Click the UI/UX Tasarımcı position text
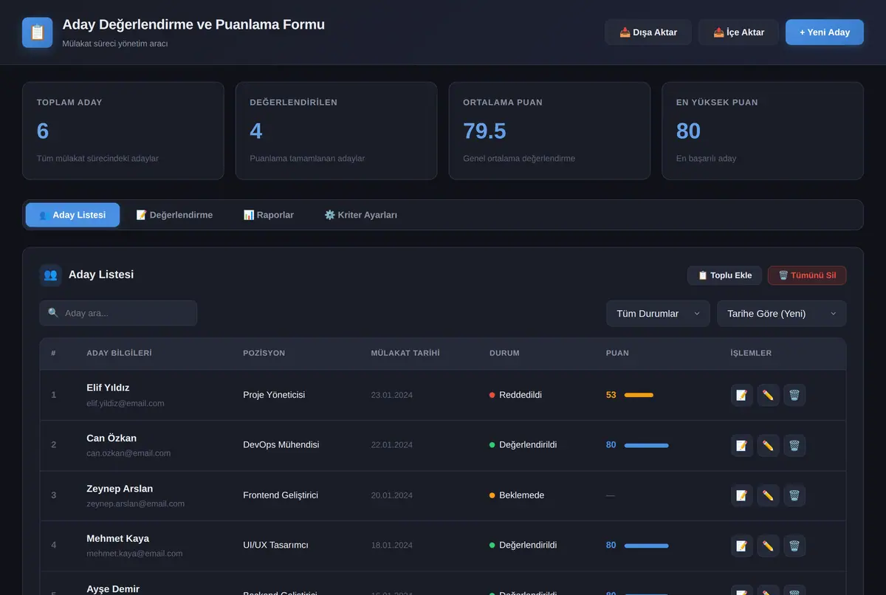The image size is (886, 595). [x=275, y=546]
